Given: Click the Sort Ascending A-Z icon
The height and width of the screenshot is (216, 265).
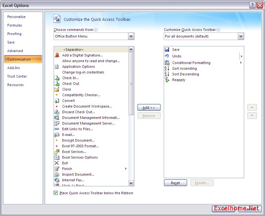Looking at the screenshot, I should [167, 68].
